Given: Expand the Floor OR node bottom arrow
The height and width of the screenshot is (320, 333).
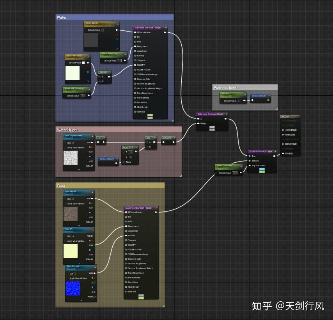Looking at the screenshot, I should 80,263.
